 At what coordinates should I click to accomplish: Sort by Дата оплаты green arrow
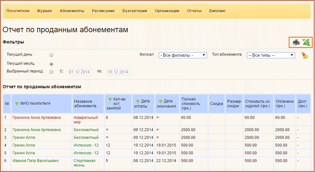(138, 101)
